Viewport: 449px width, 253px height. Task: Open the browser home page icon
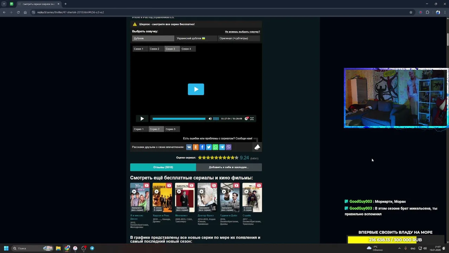tap(25, 12)
